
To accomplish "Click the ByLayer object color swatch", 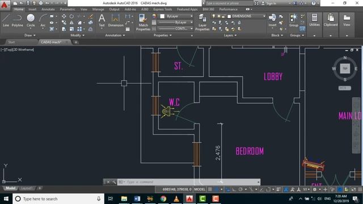I will (162, 16).
